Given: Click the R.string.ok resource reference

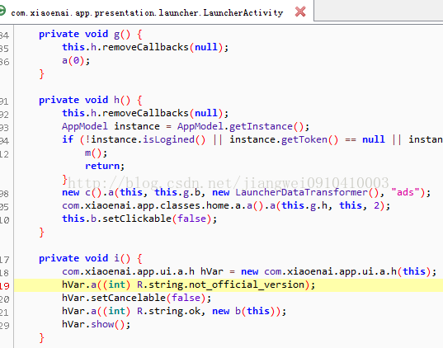Looking at the screenshot, I should (168, 311).
